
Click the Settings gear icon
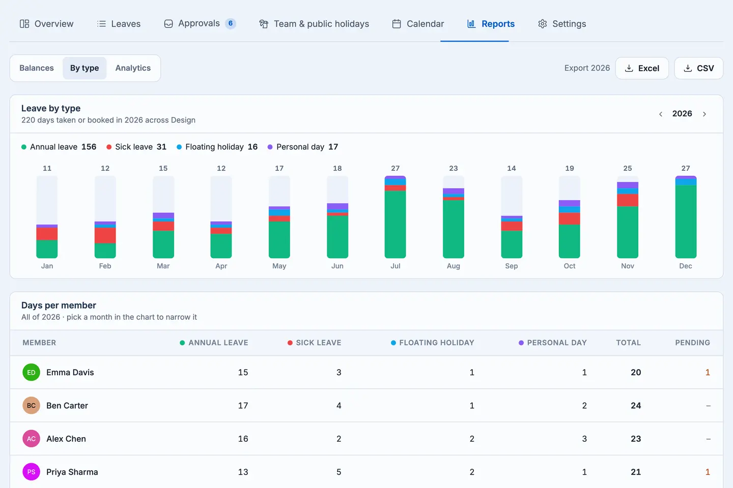(x=543, y=24)
